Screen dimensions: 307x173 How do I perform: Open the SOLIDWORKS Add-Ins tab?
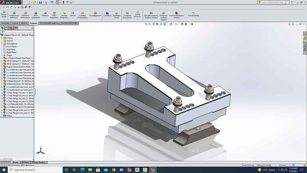pyautogui.click(x=49, y=23)
